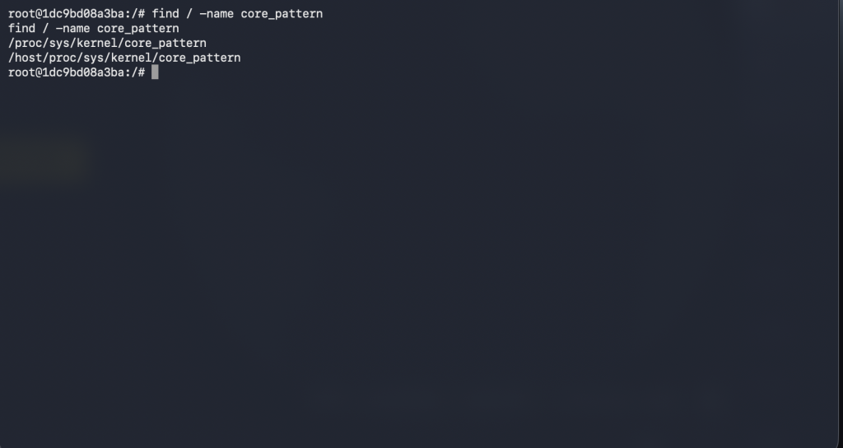843x448 pixels.
Task: Click core_pattern on the echoed second line
Action: click(x=137, y=29)
